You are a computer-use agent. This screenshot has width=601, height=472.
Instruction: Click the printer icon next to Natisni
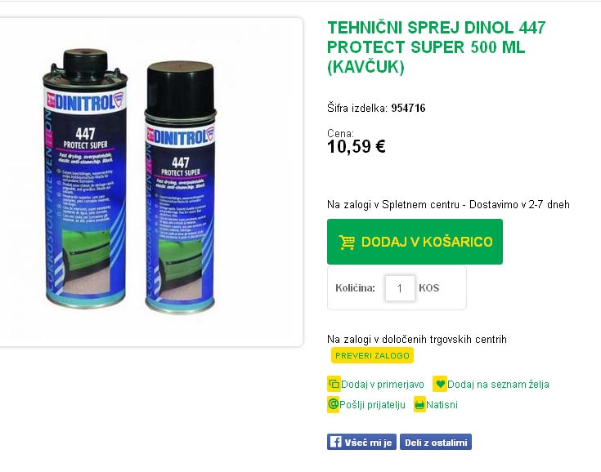point(419,404)
